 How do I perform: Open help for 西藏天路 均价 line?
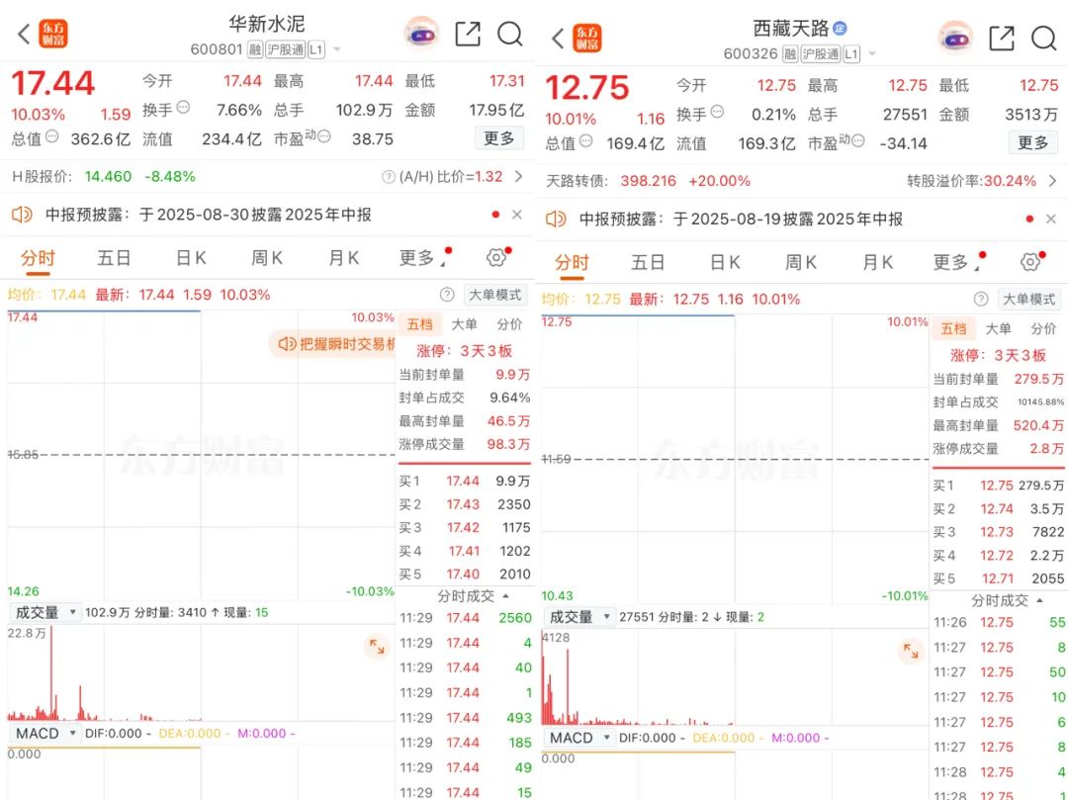pos(981,299)
